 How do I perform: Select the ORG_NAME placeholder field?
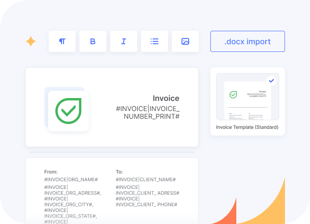point(71,179)
